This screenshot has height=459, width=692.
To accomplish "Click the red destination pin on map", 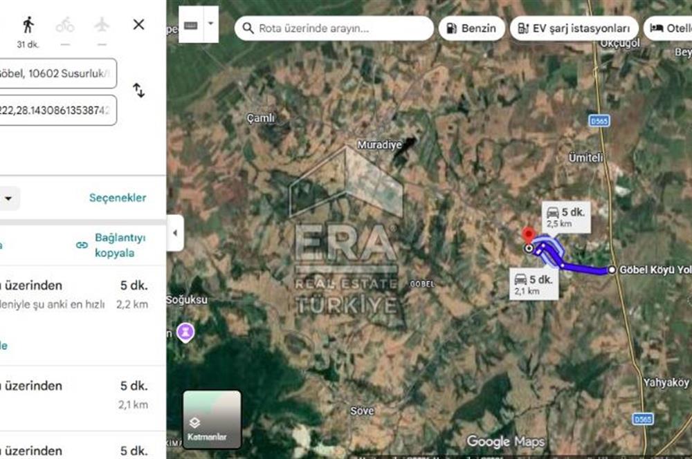I will click(x=529, y=236).
